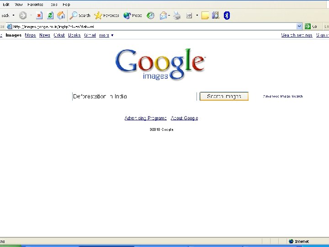The height and width of the screenshot is (247, 329).
Task: Open About Google link
Action: (x=185, y=118)
